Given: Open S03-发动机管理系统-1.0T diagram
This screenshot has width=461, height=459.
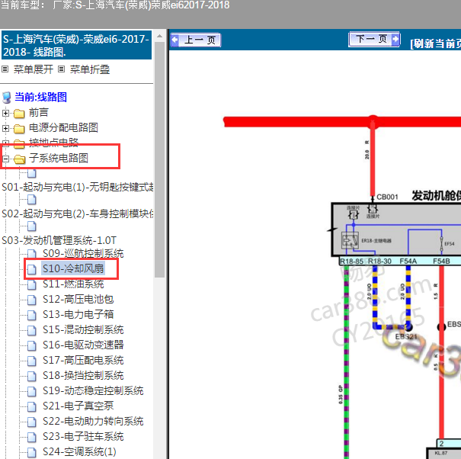Looking at the screenshot, I should pos(59,240).
